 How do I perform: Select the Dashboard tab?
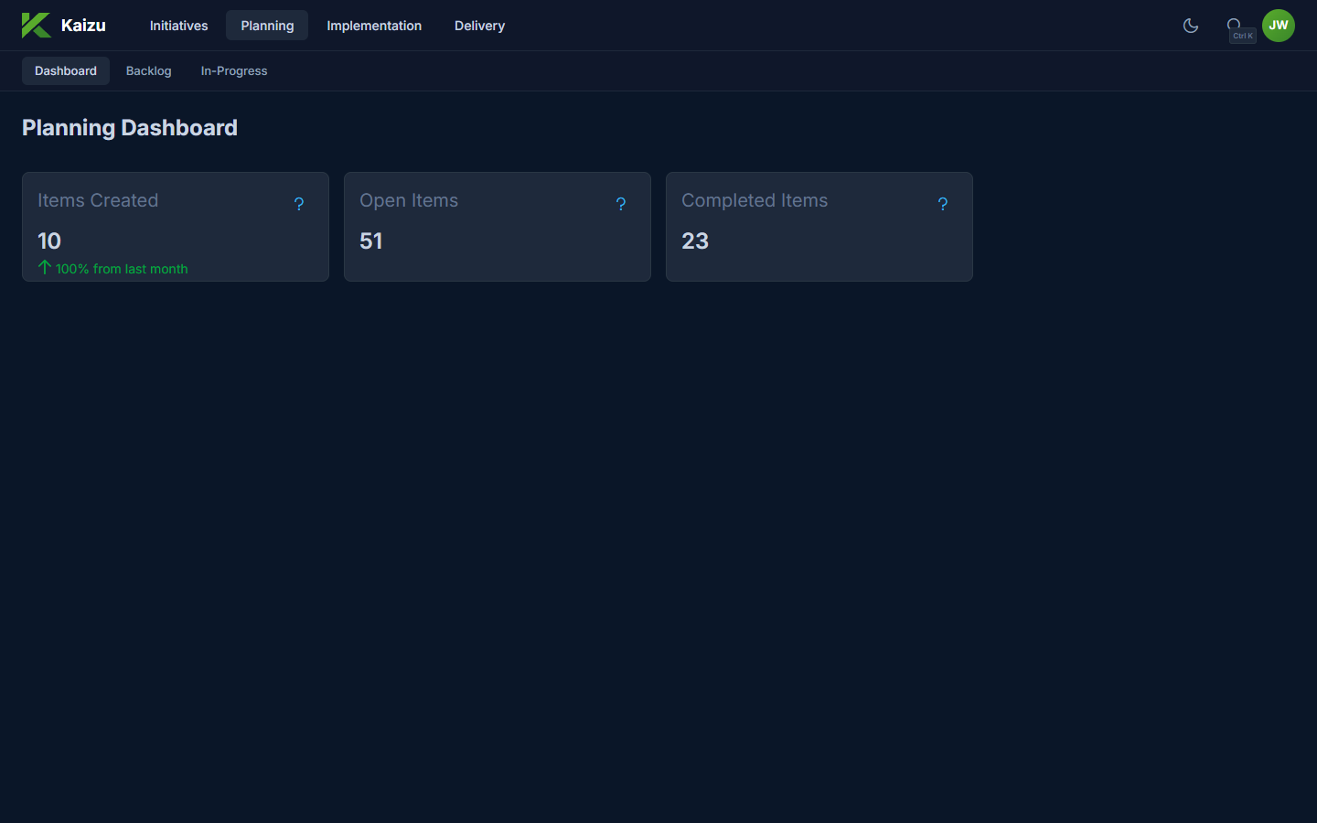click(x=65, y=70)
